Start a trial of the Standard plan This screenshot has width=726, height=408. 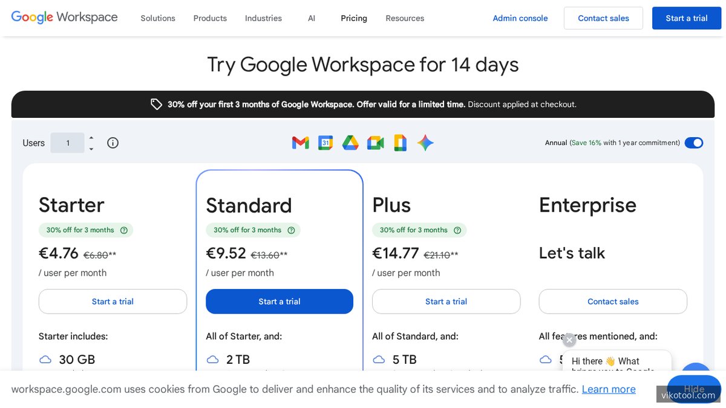point(279,301)
